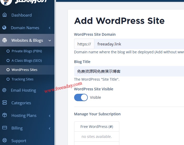Expand the Hosting Plans submenu arrow
Image resolution: width=184 pixels, height=145 pixels.
coord(50,116)
